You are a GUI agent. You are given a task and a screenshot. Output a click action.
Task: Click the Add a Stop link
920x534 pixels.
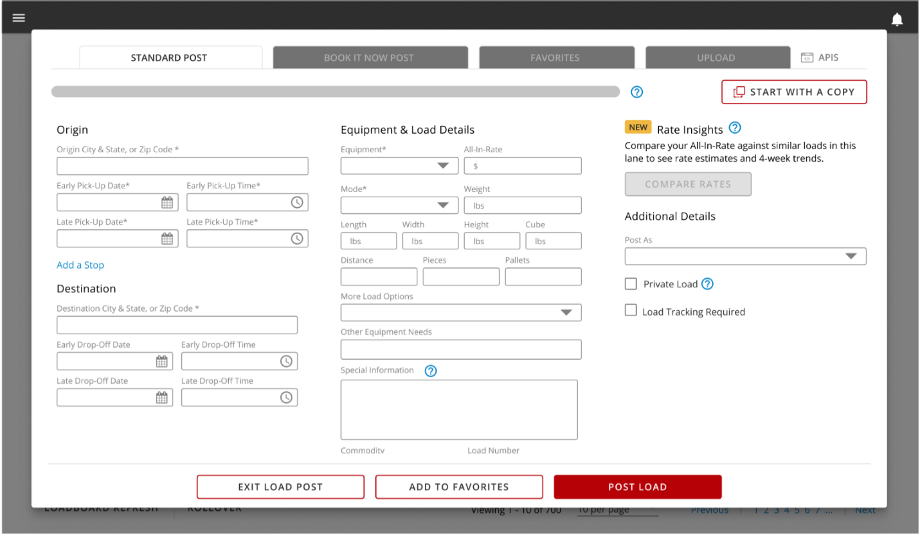coord(80,265)
